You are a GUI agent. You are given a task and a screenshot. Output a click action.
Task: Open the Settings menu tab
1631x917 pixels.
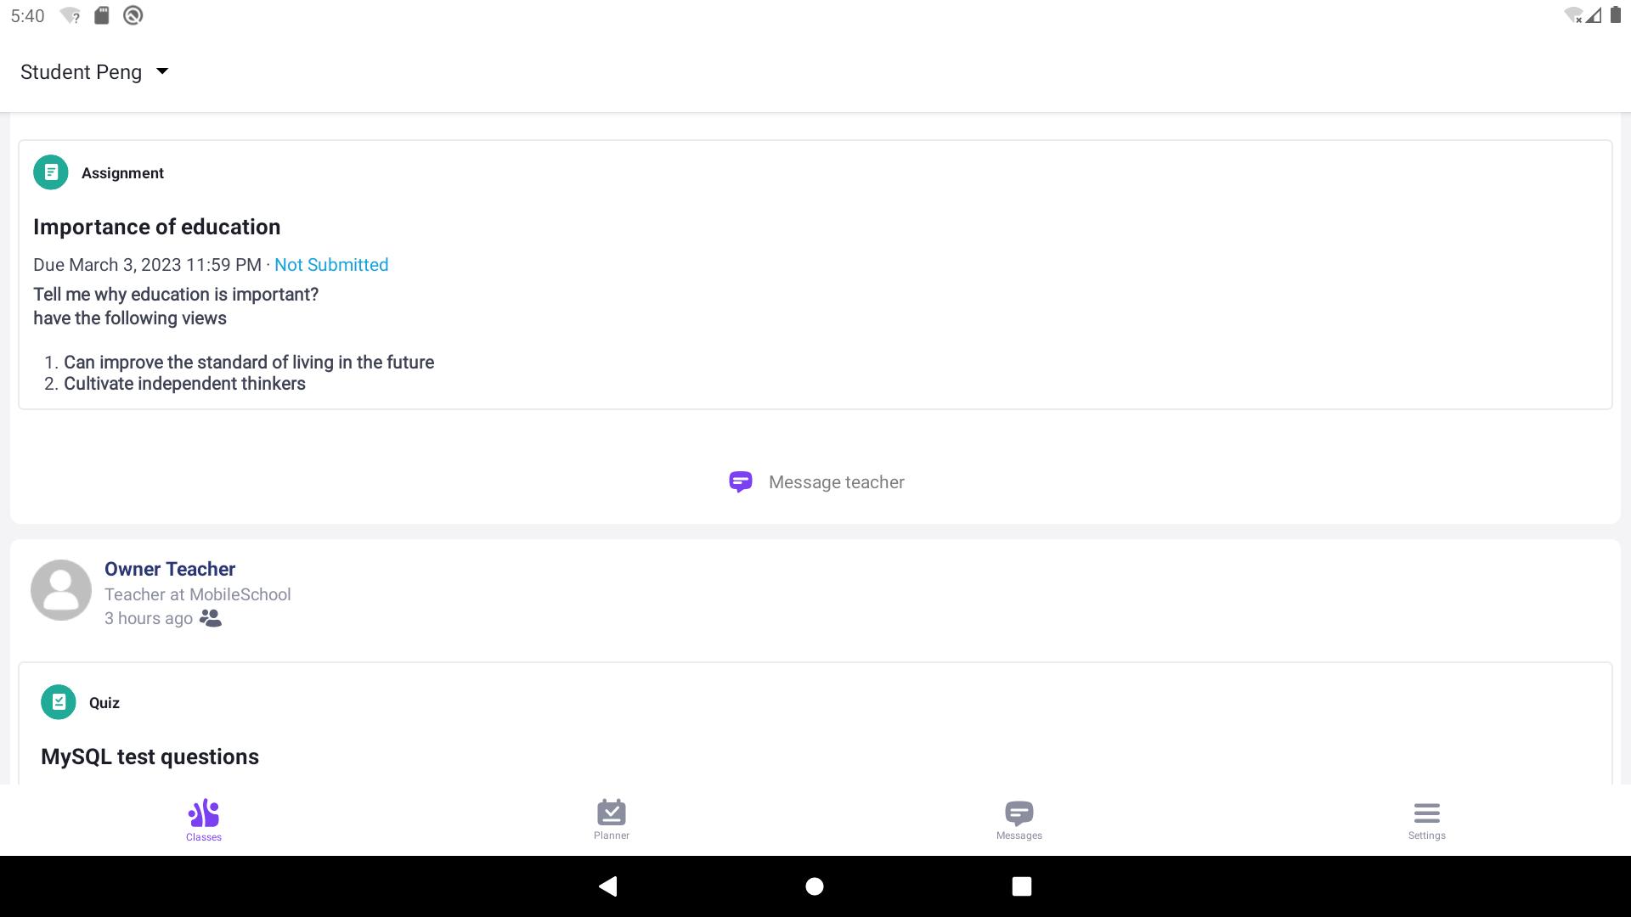(1427, 820)
